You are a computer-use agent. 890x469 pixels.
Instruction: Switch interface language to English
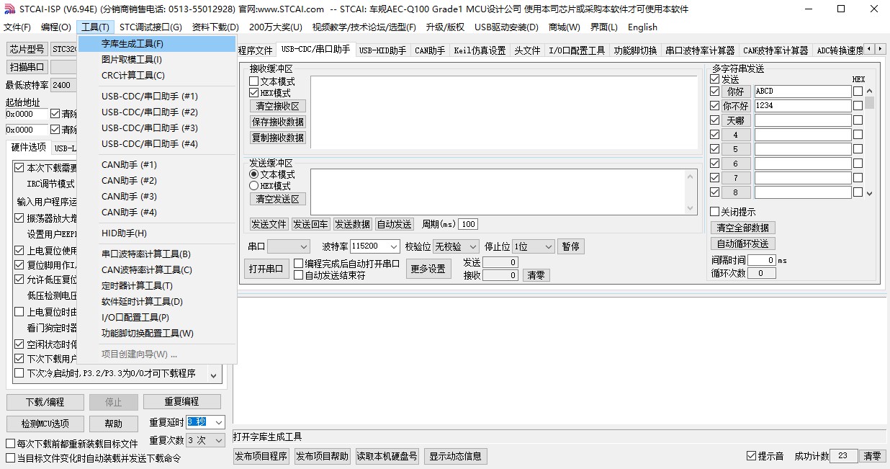pyautogui.click(x=642, y=27)
